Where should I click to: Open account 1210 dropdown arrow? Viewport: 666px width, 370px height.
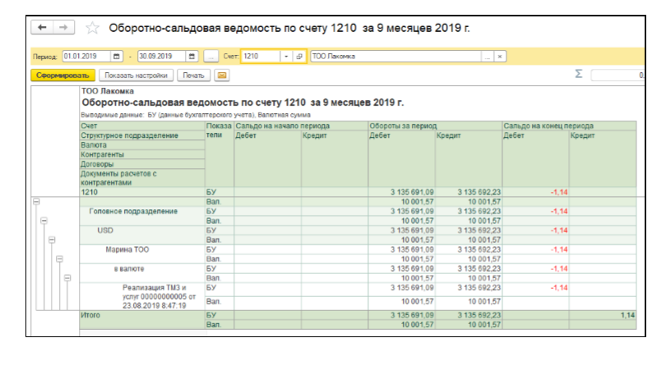[x=286, y=57]
